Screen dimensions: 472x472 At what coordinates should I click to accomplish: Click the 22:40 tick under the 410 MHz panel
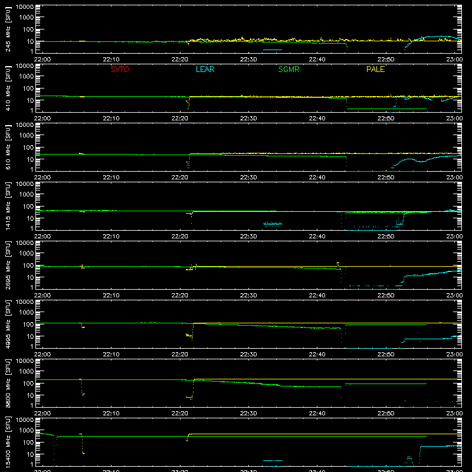pyautogui.click(x=317, y=119)
